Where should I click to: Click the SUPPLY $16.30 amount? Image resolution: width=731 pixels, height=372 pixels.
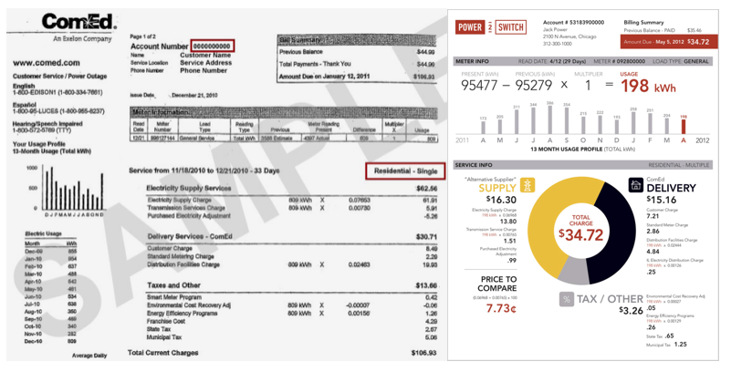click(x=501, y=200)
